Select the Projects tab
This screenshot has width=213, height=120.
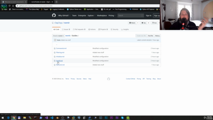103,29
